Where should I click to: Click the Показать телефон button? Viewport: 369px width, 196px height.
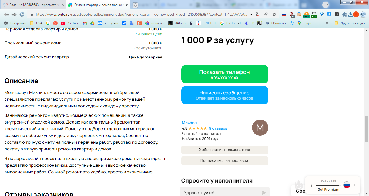[225, 74]
